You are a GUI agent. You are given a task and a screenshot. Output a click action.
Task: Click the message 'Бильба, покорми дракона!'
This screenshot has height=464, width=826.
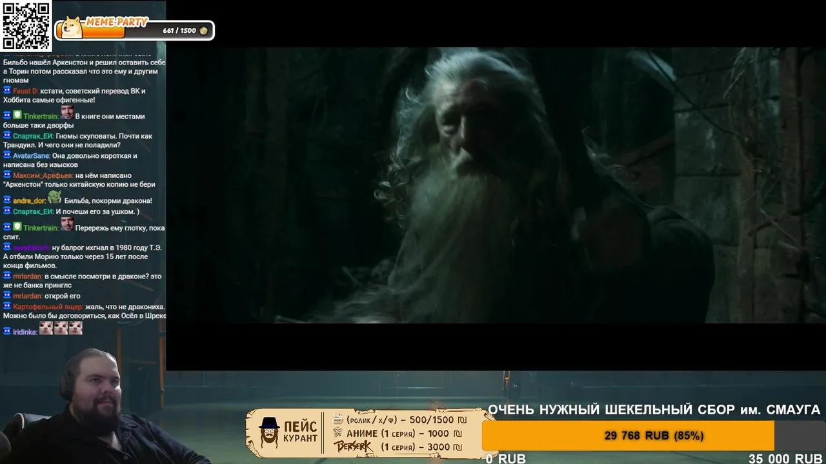pos(108,201)
